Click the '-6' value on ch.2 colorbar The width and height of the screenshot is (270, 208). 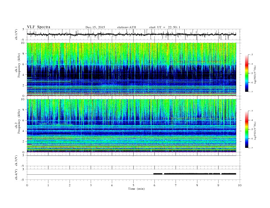[x=252, y=139]
